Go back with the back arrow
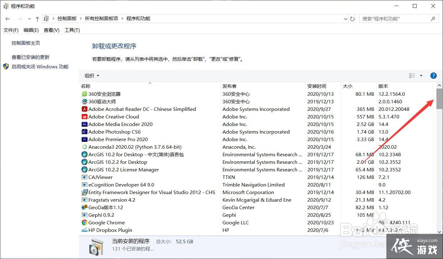The height and width of the screenshot is (259, 443). click(8, 19)
